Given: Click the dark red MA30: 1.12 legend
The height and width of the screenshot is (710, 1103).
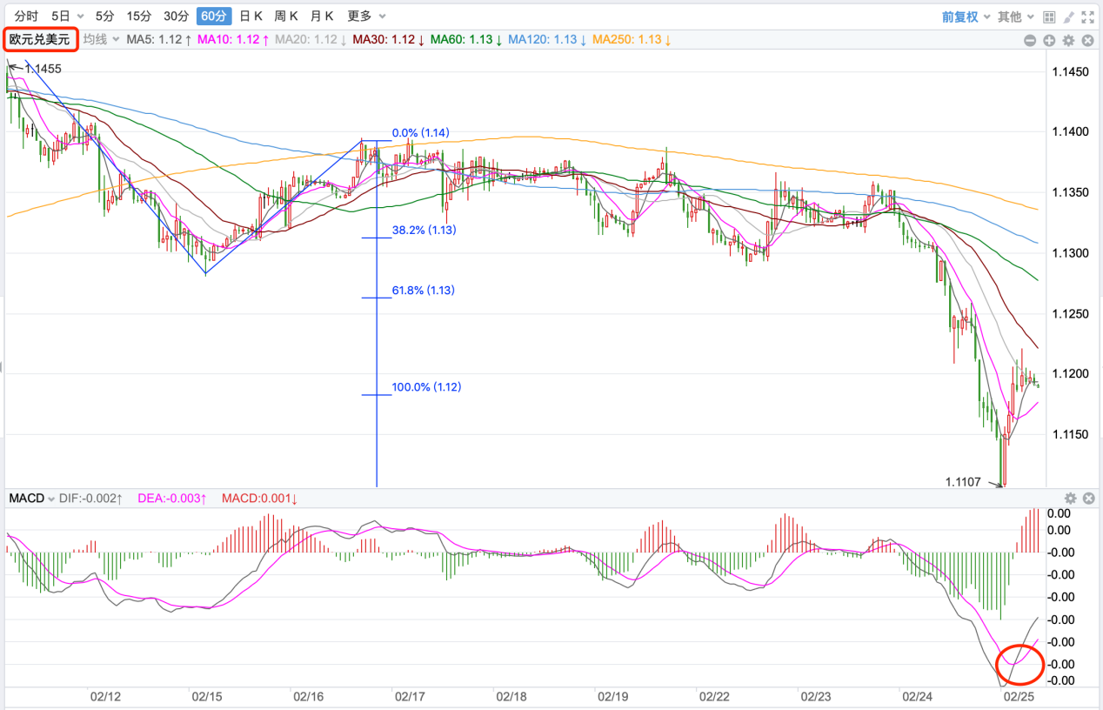Looking at the screenshot, I should [x=389, y=39].
